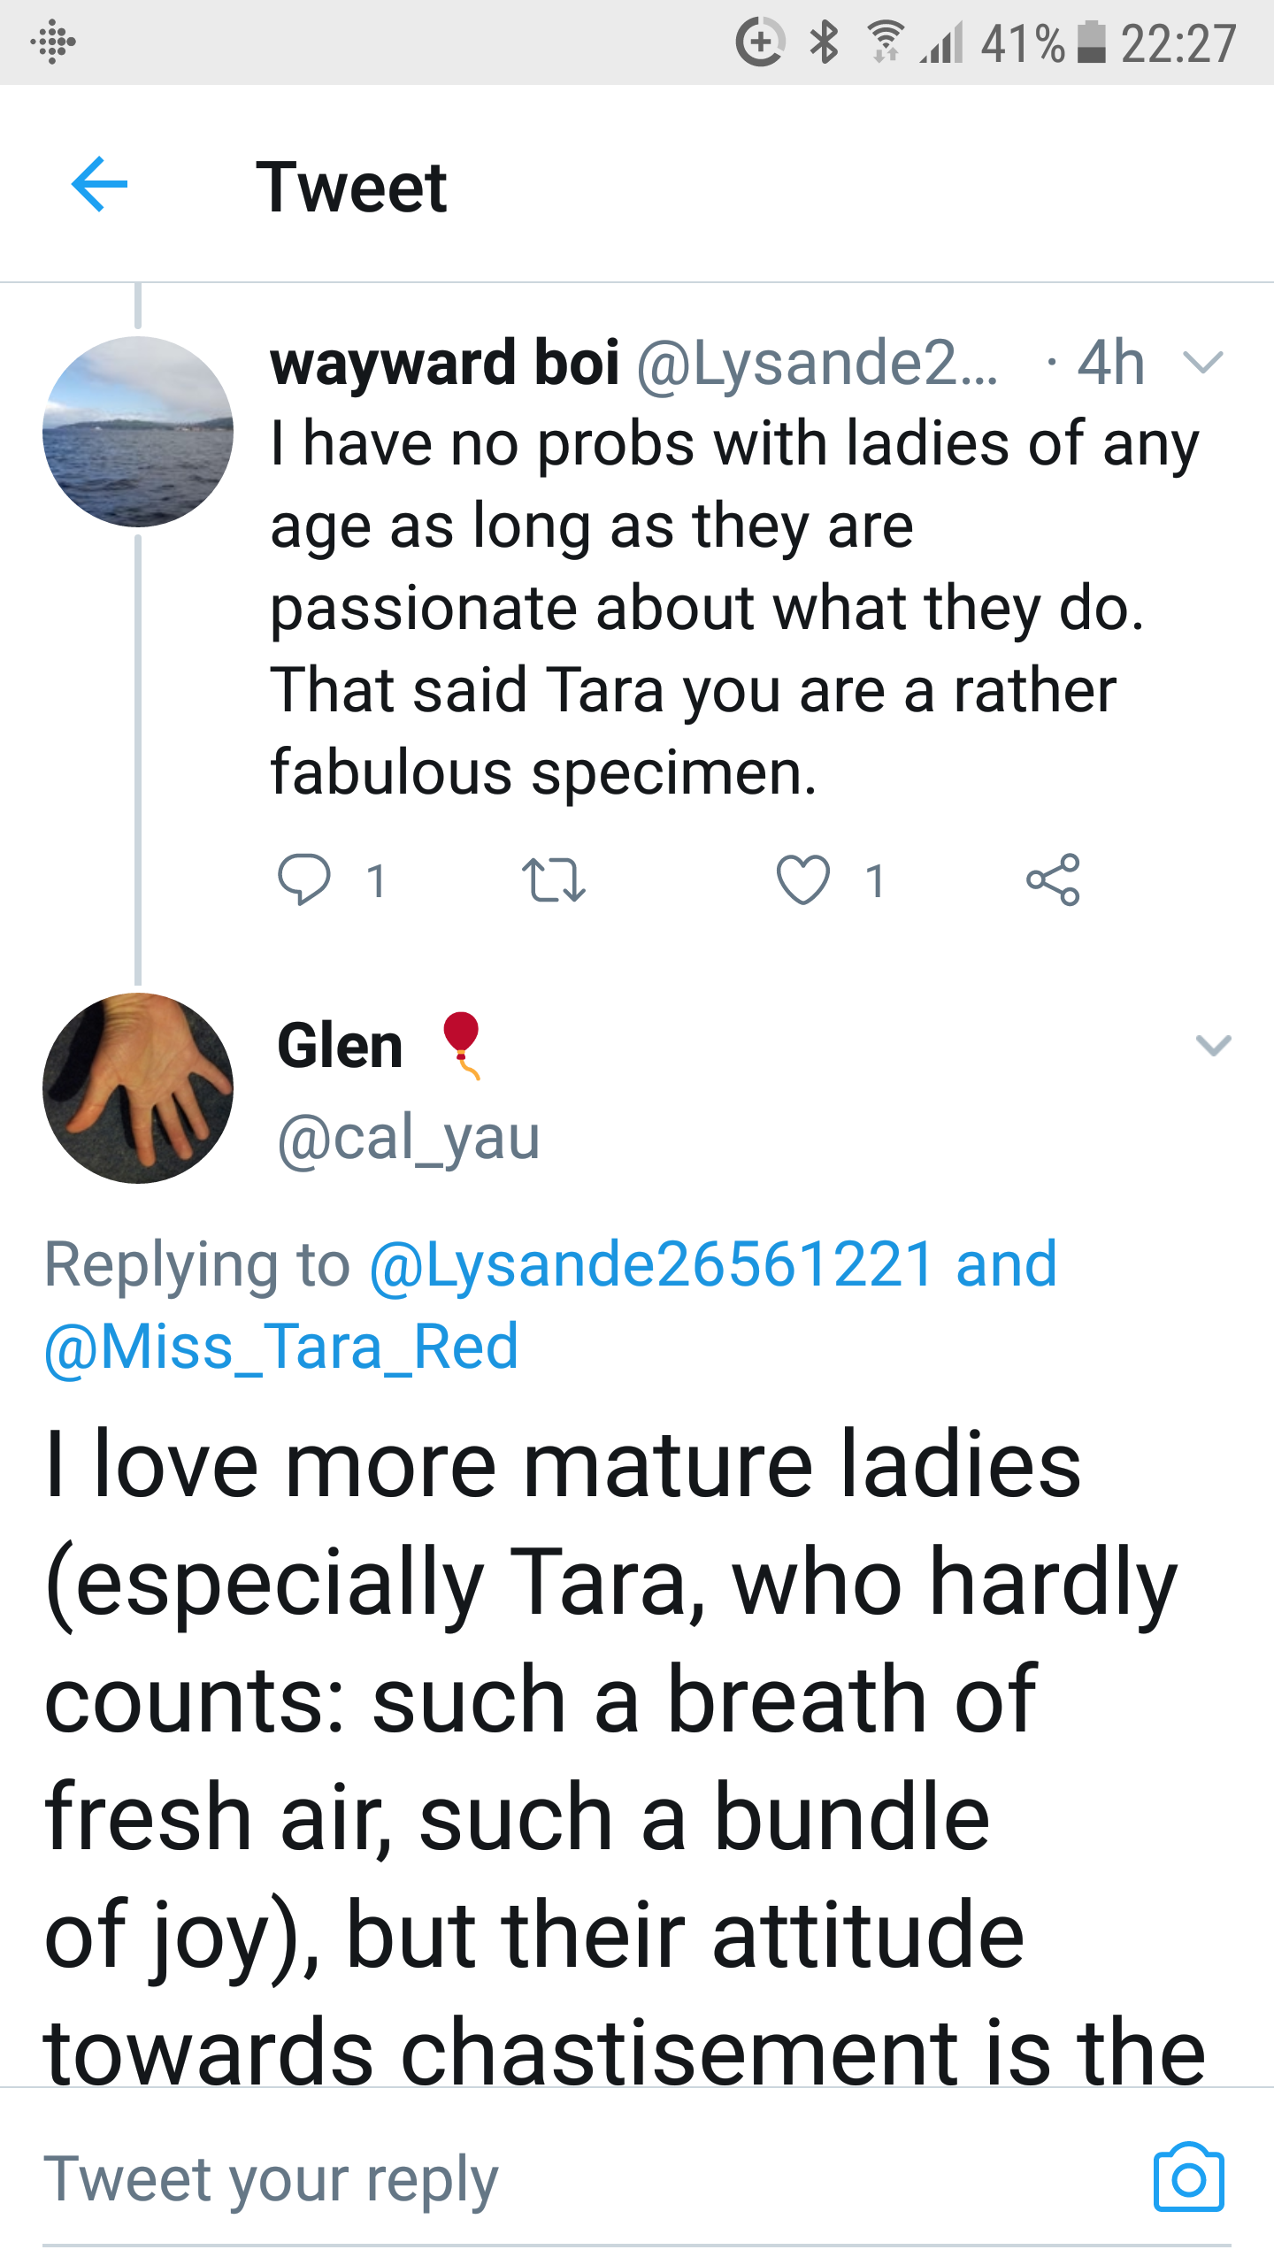Tap the retweet icon
Screen dimensions: 1274x2265
[x=554, y=879]
